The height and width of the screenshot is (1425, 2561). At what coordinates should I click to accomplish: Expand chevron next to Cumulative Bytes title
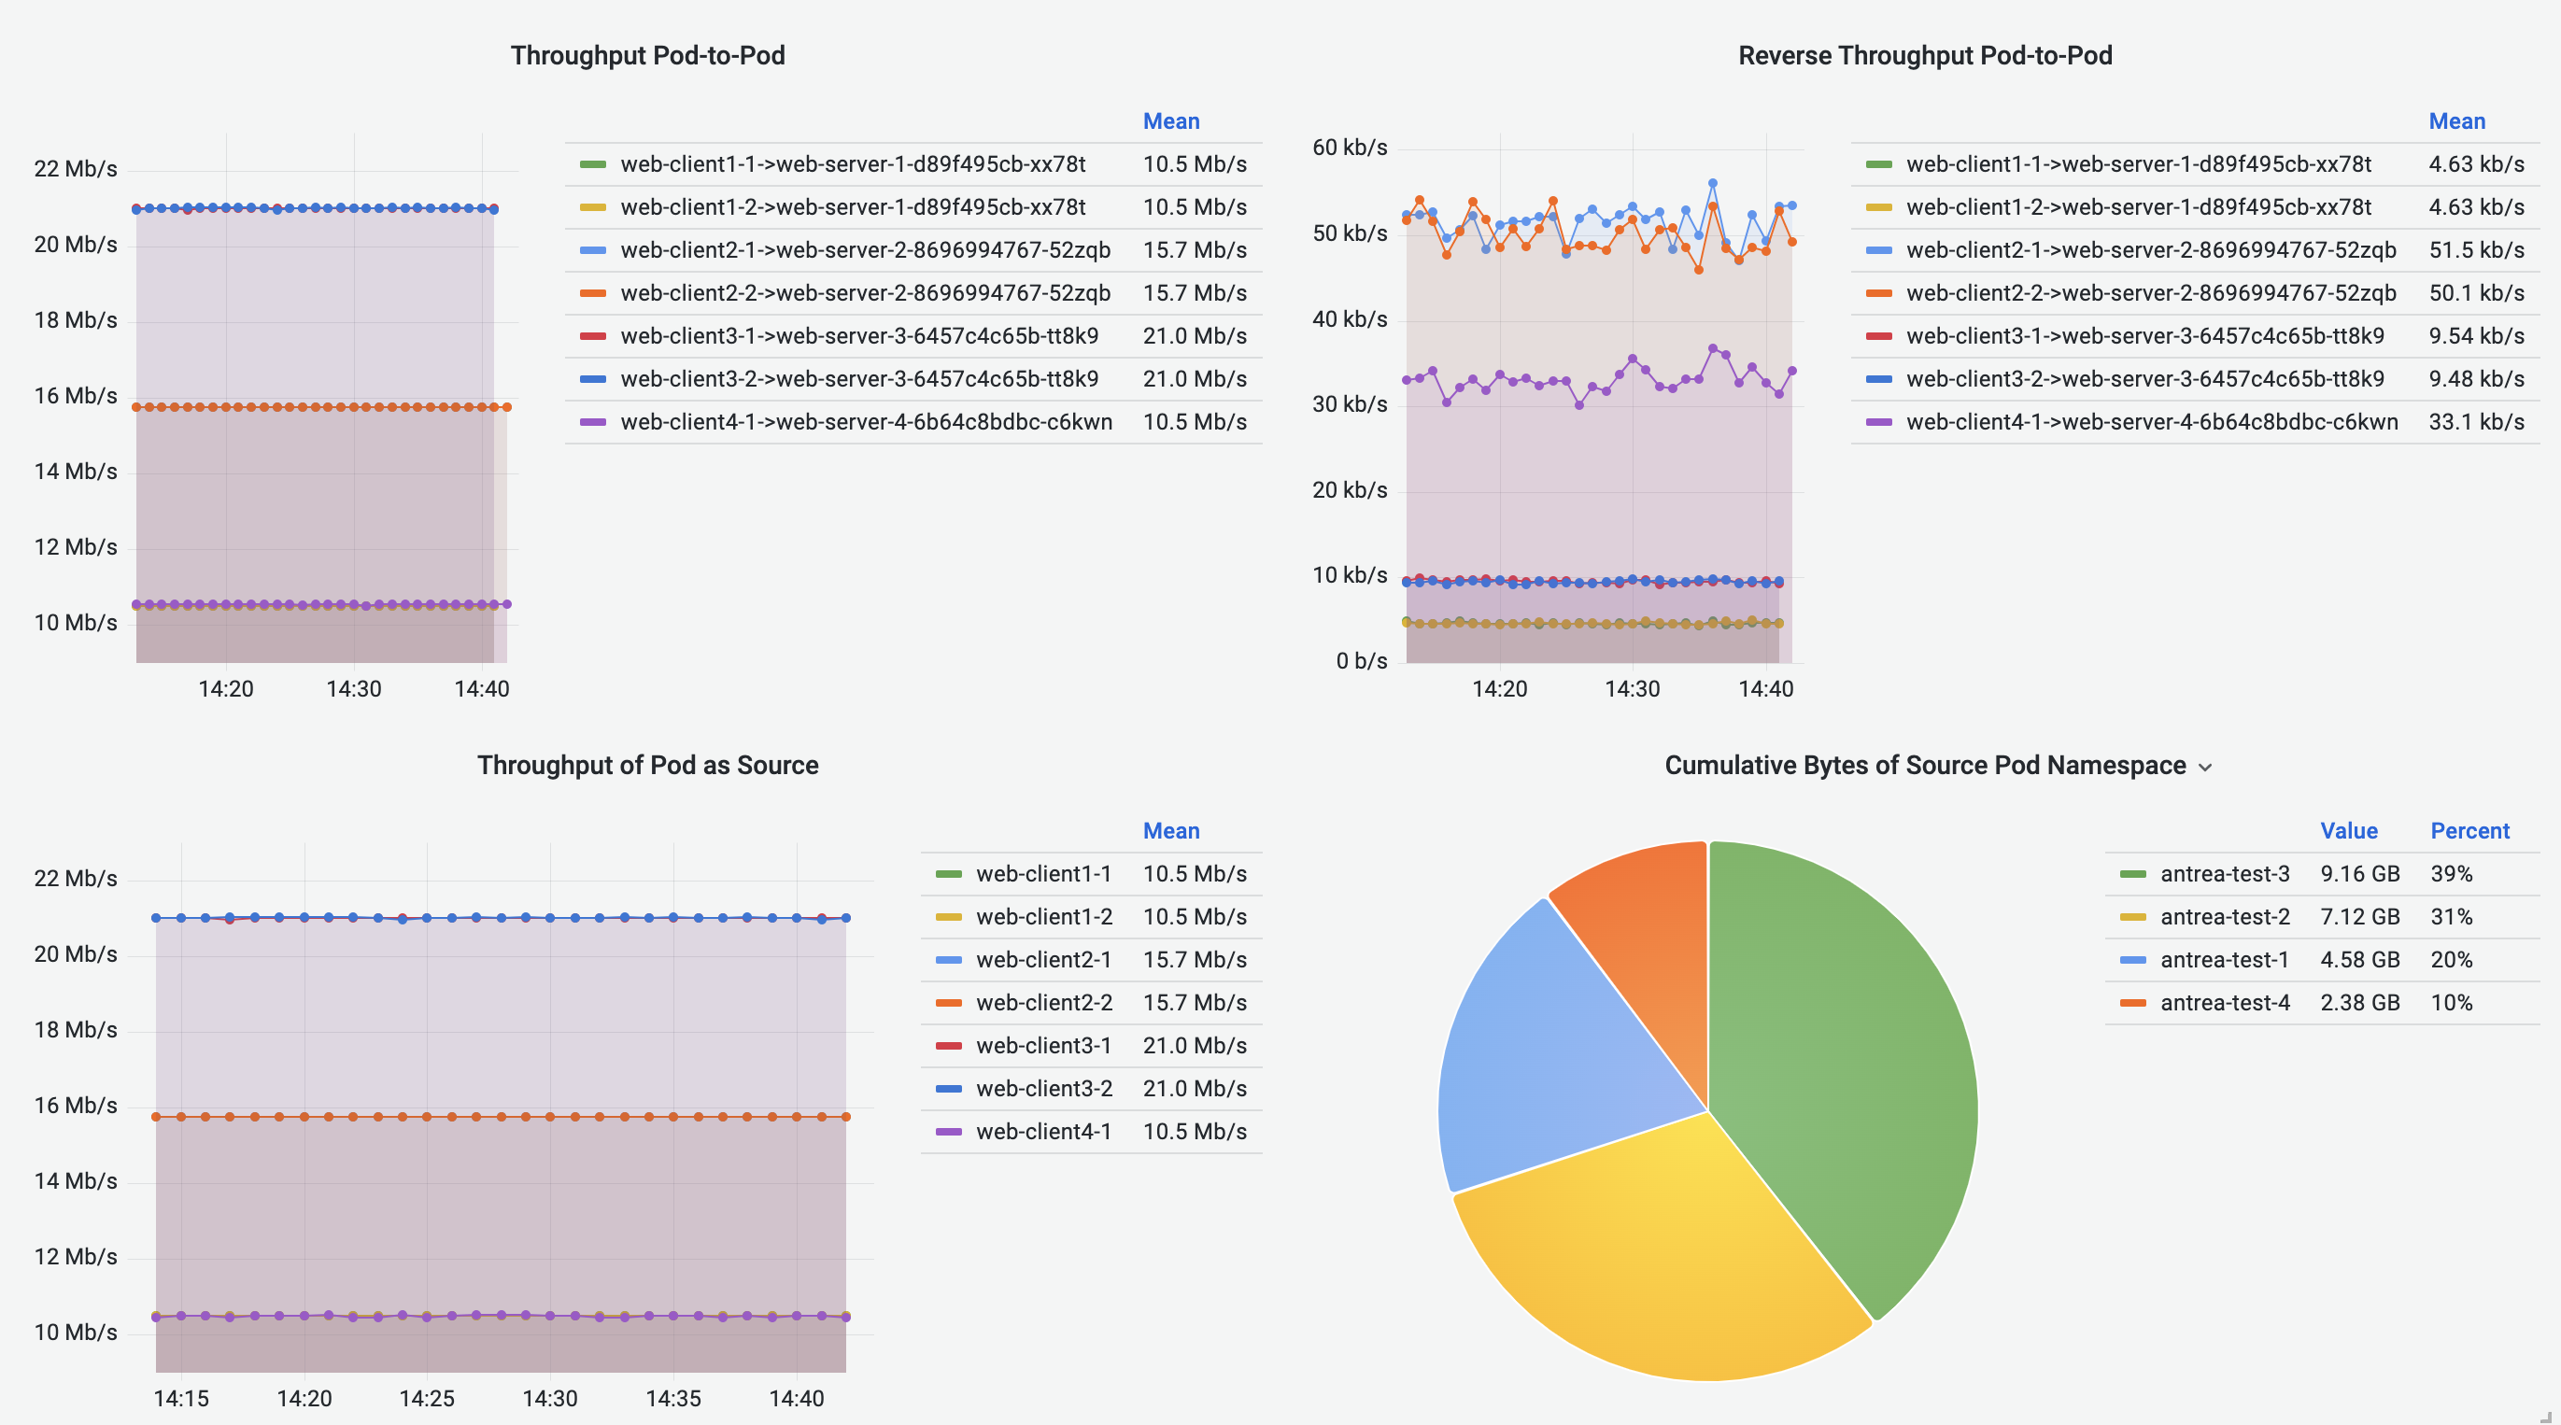[2205, 768]
